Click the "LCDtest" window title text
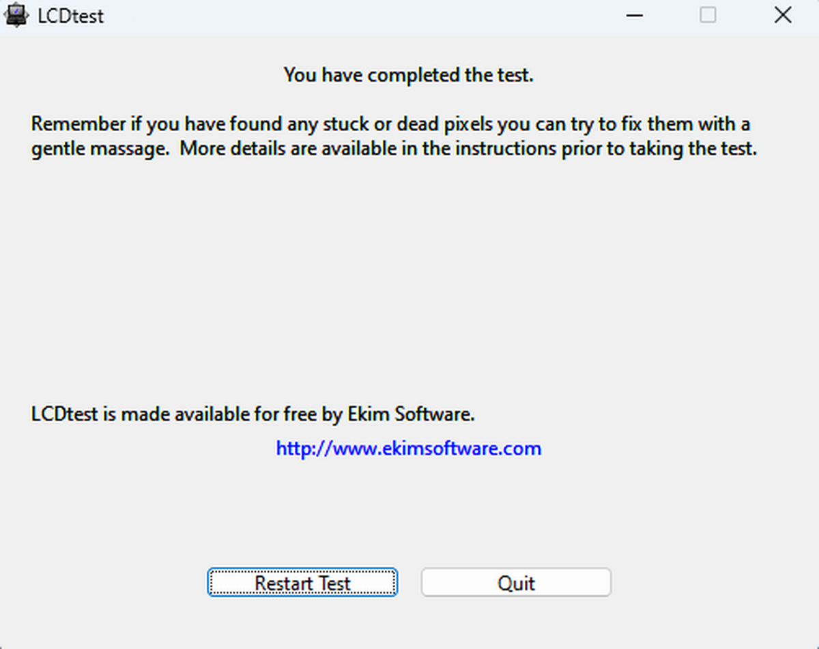Screen dimensions: 819x649 (x=70, y=16)
